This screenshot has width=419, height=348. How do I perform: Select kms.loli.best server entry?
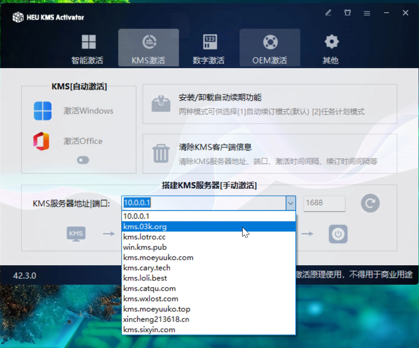[209, 278]
